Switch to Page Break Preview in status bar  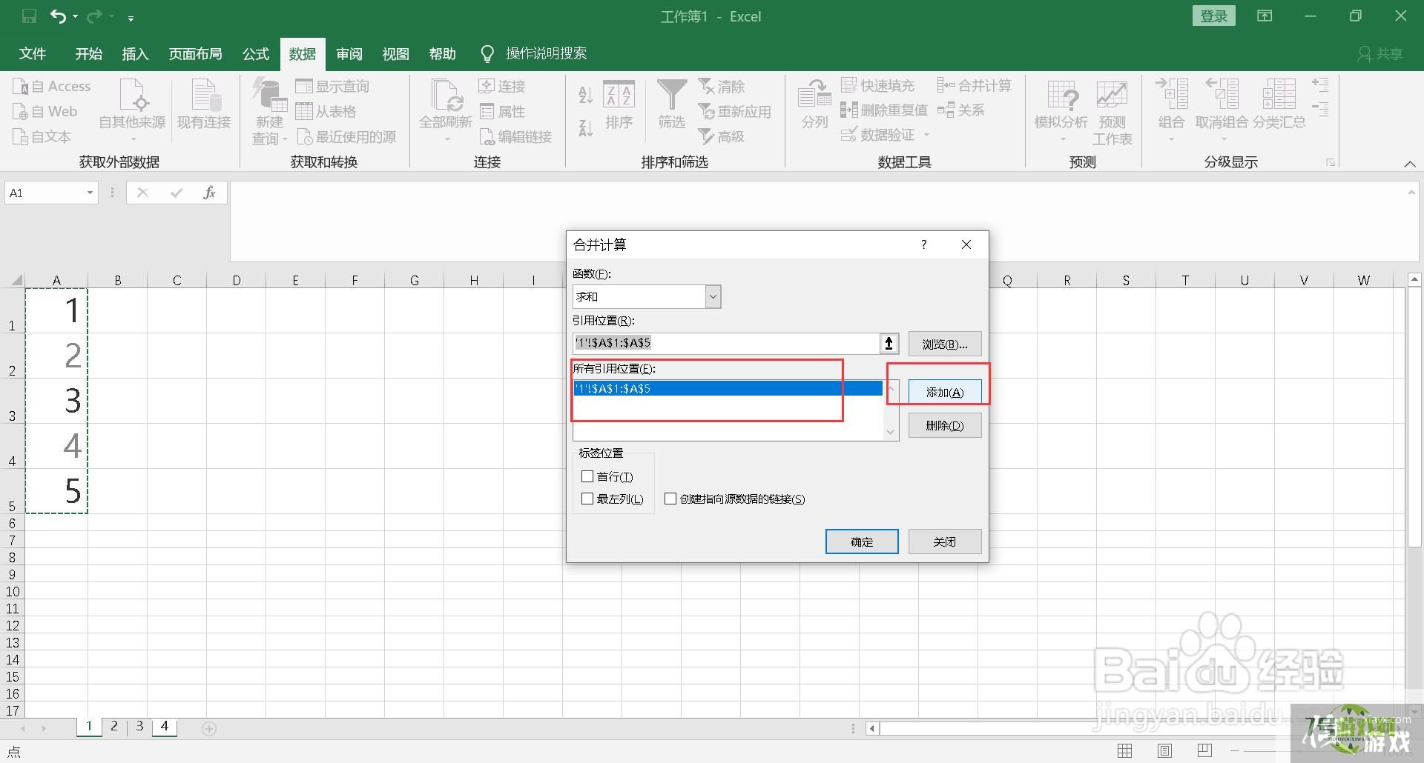[1205, 751]
